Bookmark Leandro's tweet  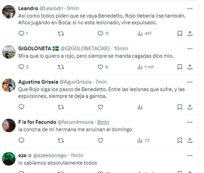pyautogui.click(x=180, y=33)
